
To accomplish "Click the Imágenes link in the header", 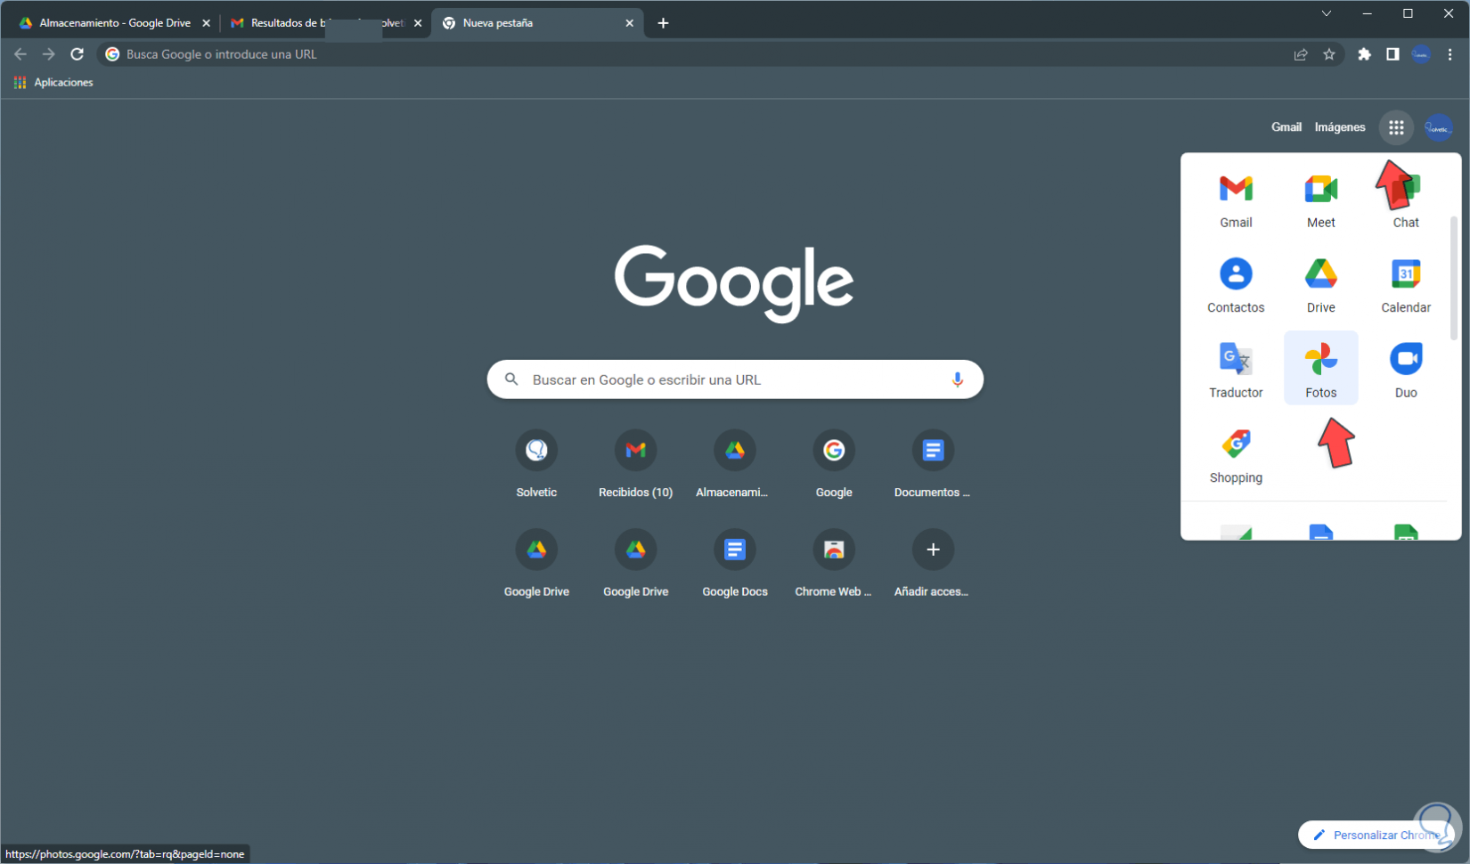I will [1340, 127].
